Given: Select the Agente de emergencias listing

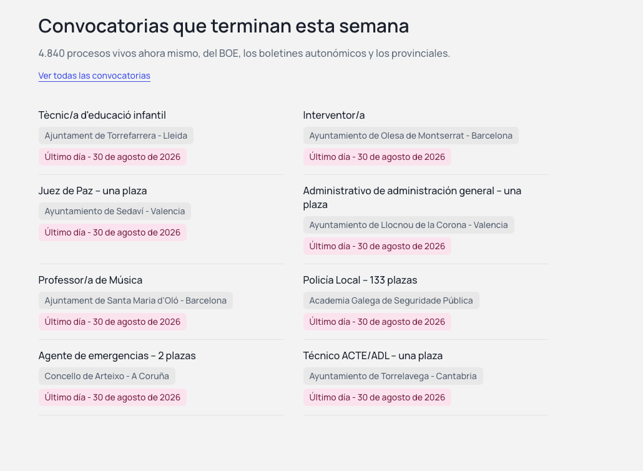Looking at the screenshot, I should tap(117, 355).
